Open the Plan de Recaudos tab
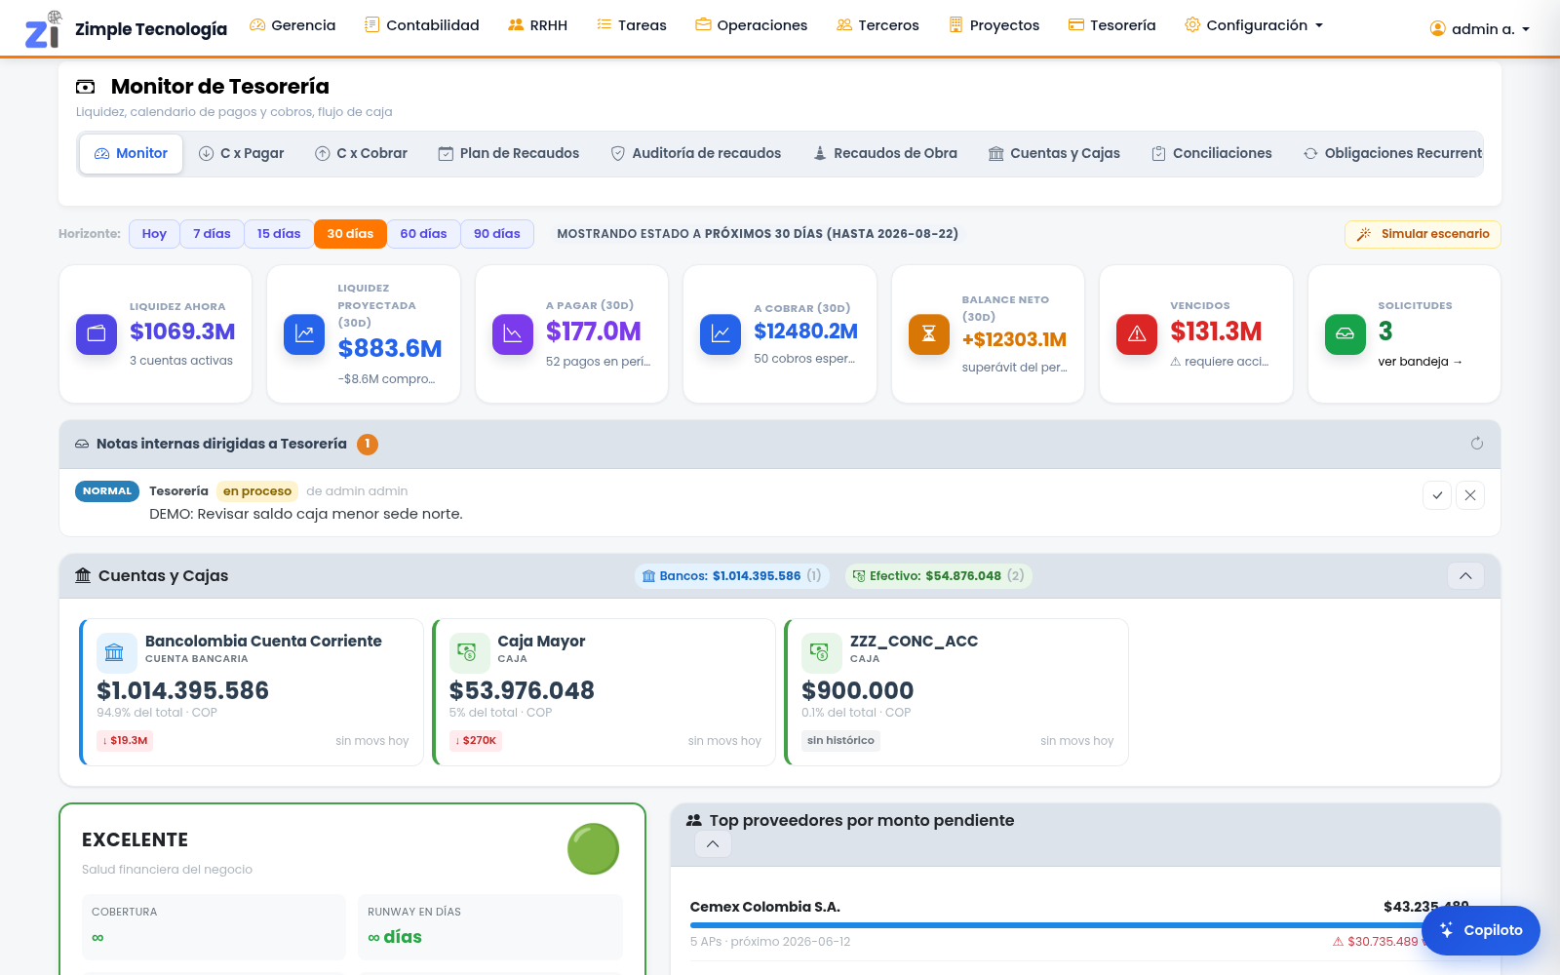 pos(509,154)
